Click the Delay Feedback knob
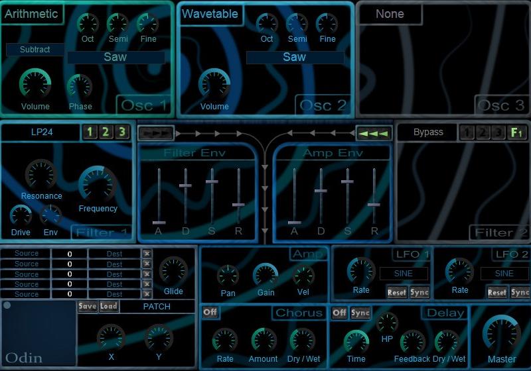Viewport: 531px width, 371px height. tap(412, 341)
